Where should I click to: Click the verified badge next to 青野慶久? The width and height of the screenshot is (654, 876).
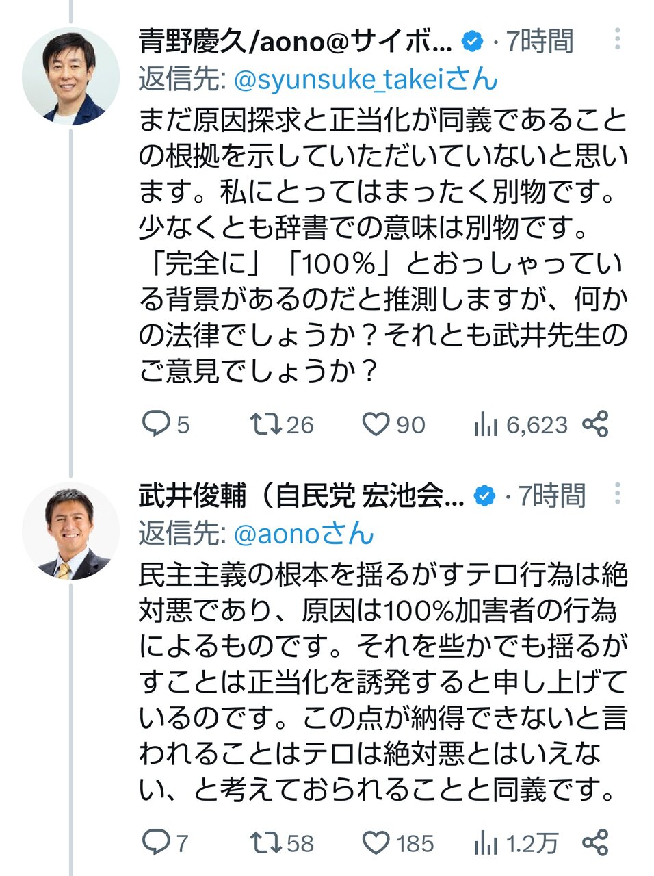(x=473, y=42)
